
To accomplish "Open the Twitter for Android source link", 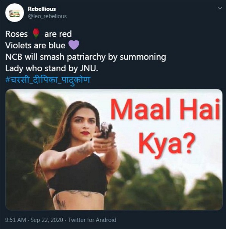I will 92,220.
